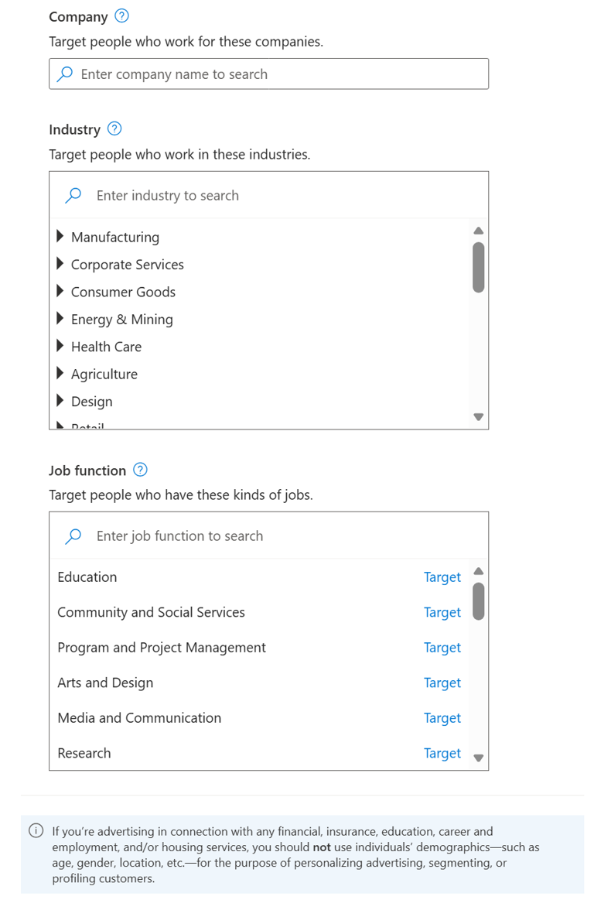Target the Research job function
Viewport: 594px width, 917px height.
click(442, 752)
